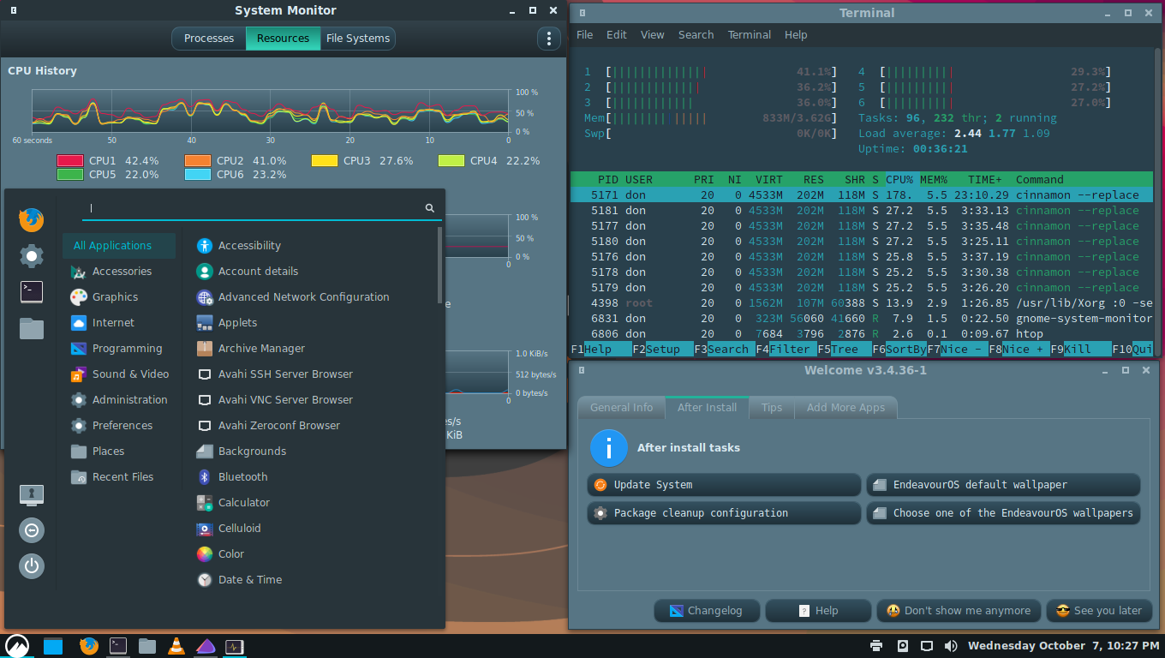
Task: Click the network icon in system tray
Action: pos(927,646)
